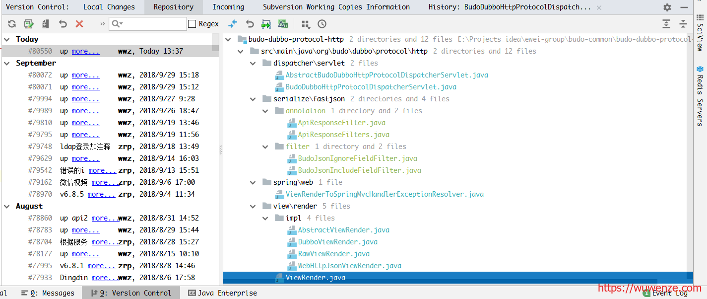Open the History: BudoDubboHttpProtocolDispatch tab
The image size is (707, 299).
(510, 7)
